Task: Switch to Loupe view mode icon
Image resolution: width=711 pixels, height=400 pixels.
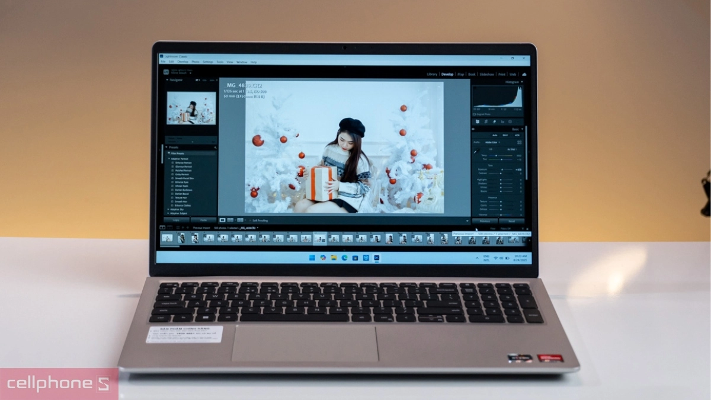Action: (223, 220)
